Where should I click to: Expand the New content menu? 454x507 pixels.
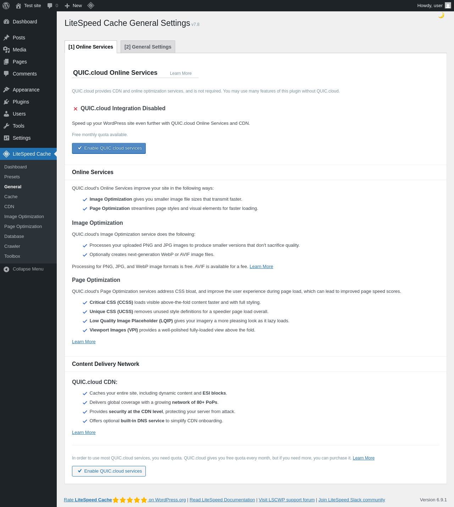tap(73, 6)
